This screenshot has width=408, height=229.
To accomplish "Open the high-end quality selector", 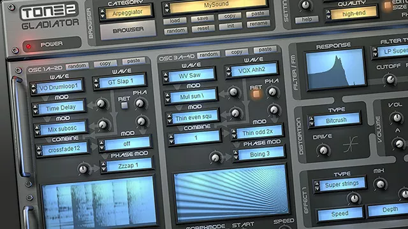I will pos(352,13).
